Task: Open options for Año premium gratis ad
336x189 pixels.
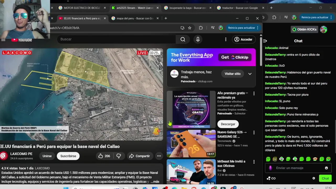Action: [254, 93]
